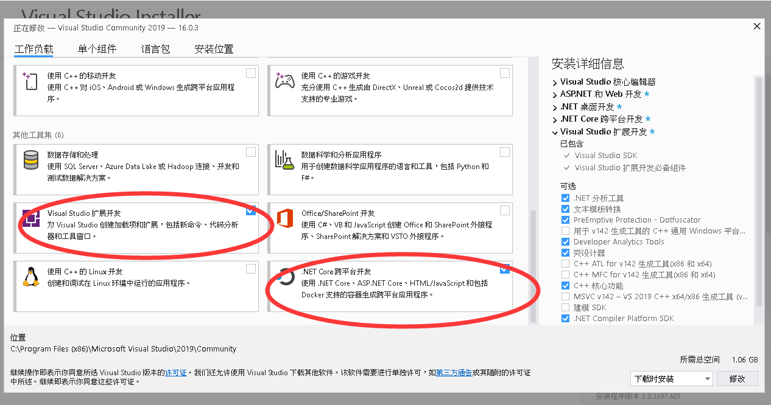Open the 第三方通告 link
The image size is (771, 405).
[454, 373]
